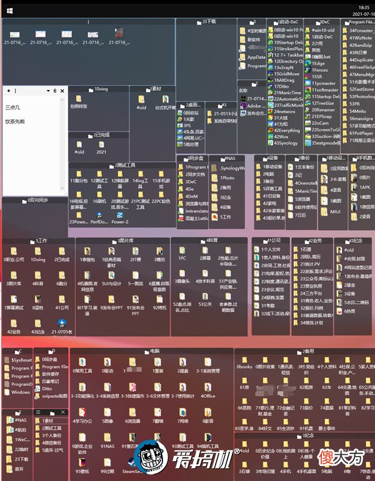Open the PerfDog zip file icon
Screen dimensions: 375x481
tap(99, 218)
